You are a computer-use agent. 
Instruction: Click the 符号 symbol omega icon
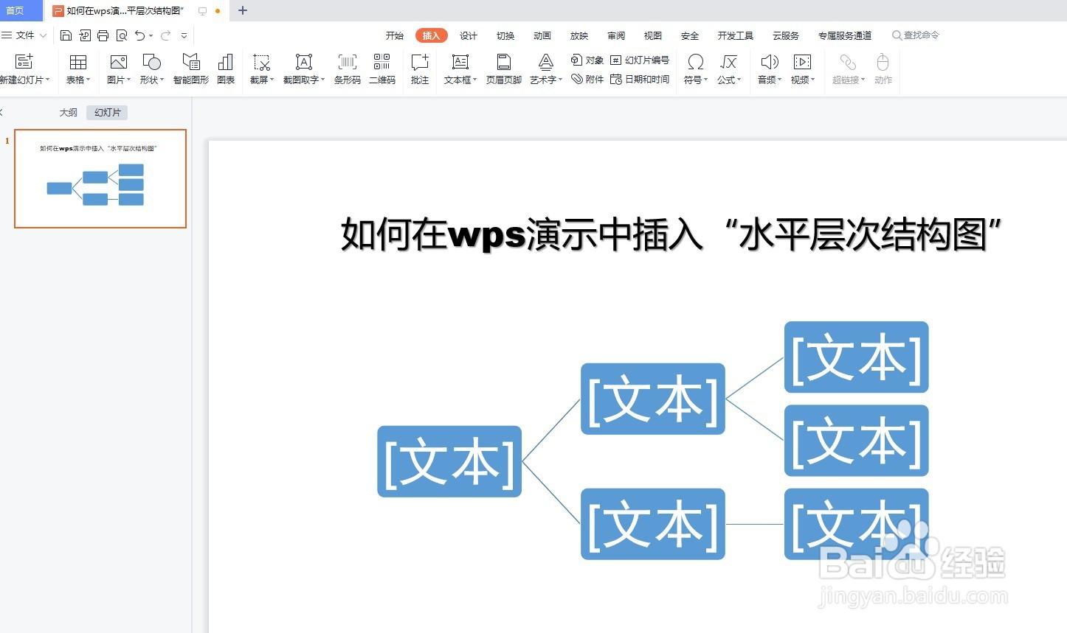[695, 62]
